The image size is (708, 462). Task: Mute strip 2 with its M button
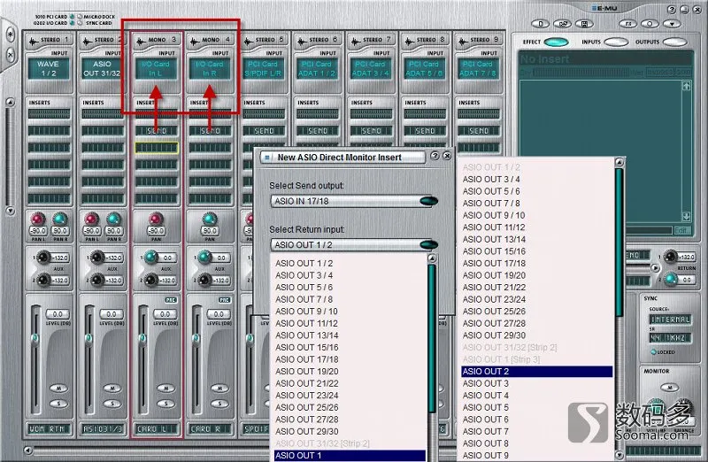[x=112, y=388]
